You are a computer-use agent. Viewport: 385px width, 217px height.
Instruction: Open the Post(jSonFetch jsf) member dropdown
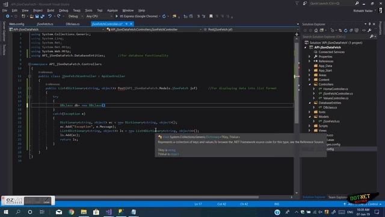point(251,30)
